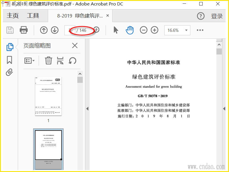Click 登录 to sign in

(x=217, y=16)
